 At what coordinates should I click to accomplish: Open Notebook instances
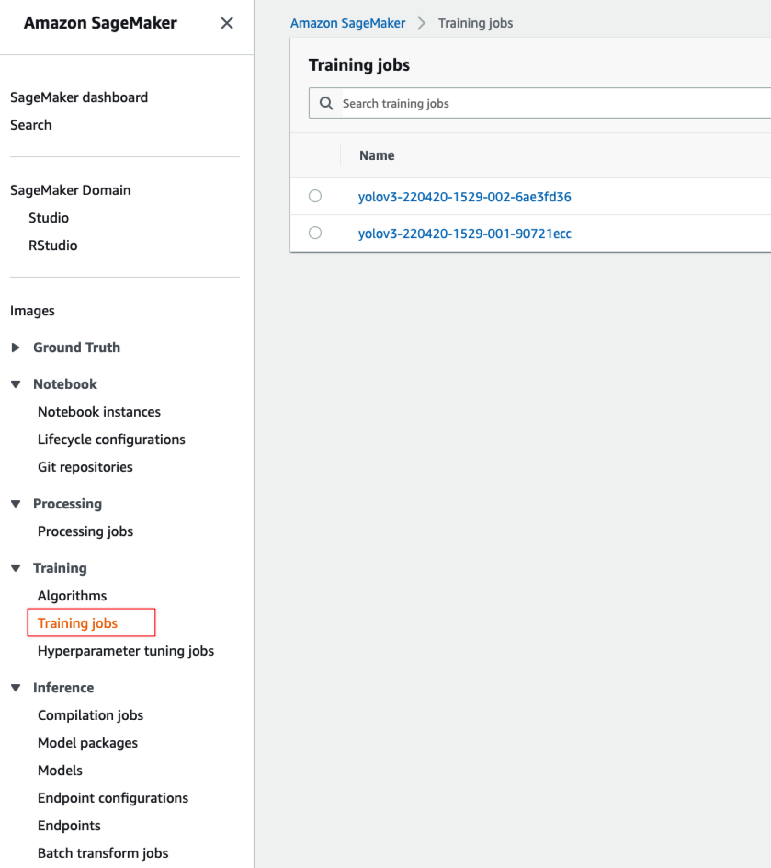pos(99,412)
